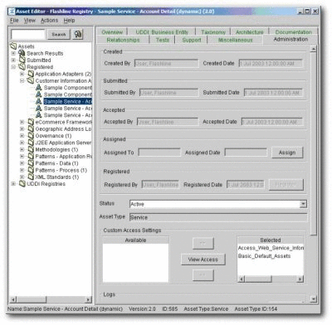Screen dimensions: 332x325
Task: Click the Selected list horizontal scrollbar
Action: coord(258,279)
